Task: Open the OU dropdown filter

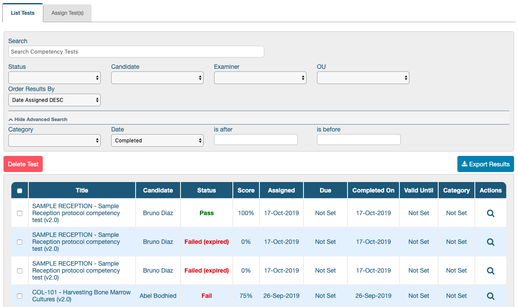Action: click(363, 78)
